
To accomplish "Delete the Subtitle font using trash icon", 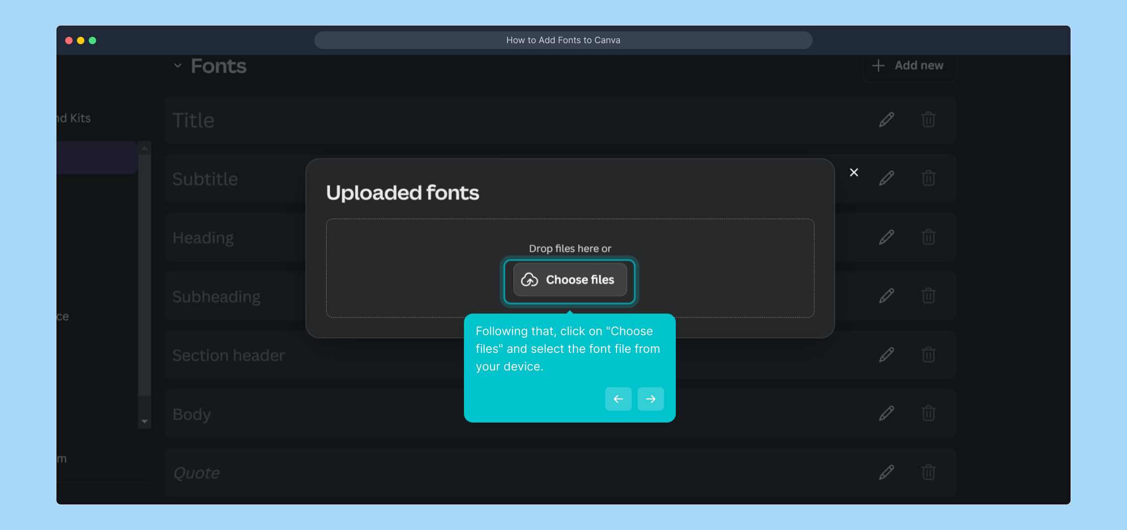I will pos(929,178).
